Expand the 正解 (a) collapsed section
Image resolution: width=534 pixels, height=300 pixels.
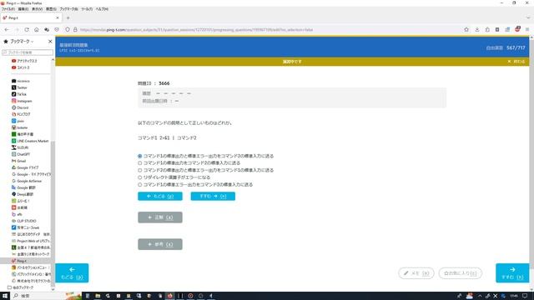(x=160, y=217)
